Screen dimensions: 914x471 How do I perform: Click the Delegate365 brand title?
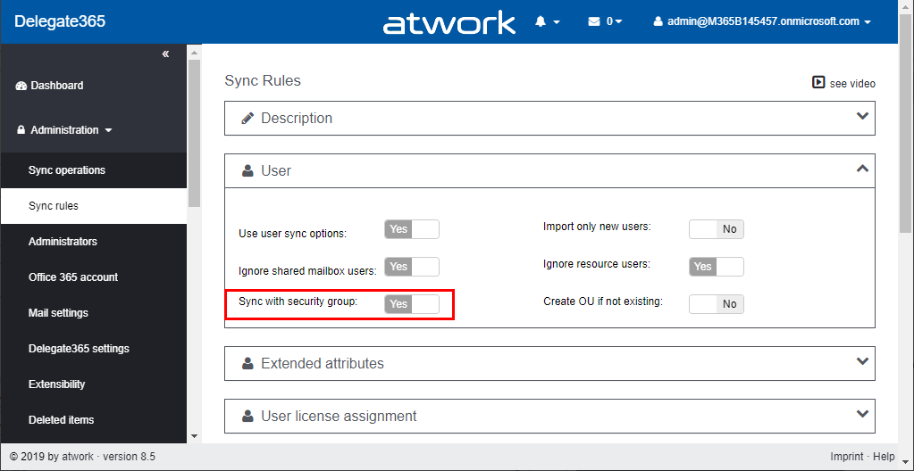coord(60,21)
